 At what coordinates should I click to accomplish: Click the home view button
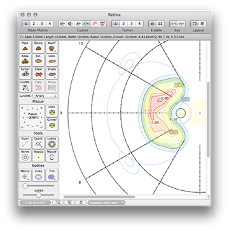coord(81,202)
